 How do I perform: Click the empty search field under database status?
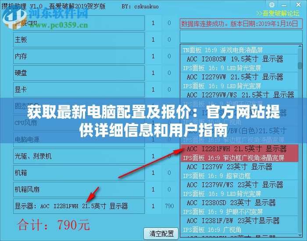241,36
